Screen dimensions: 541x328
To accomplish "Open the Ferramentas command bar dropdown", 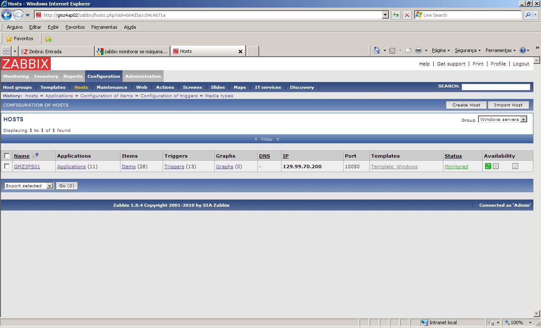I will [500, 50].
